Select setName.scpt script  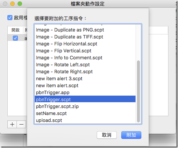[85, 113]
